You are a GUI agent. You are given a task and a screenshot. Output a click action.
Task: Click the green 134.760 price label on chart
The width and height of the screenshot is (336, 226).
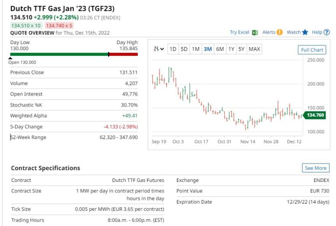(315, 115)
